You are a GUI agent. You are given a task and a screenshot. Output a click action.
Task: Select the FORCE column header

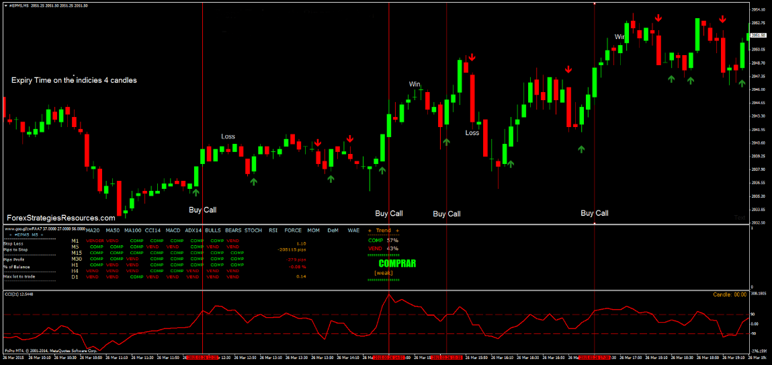293,230
